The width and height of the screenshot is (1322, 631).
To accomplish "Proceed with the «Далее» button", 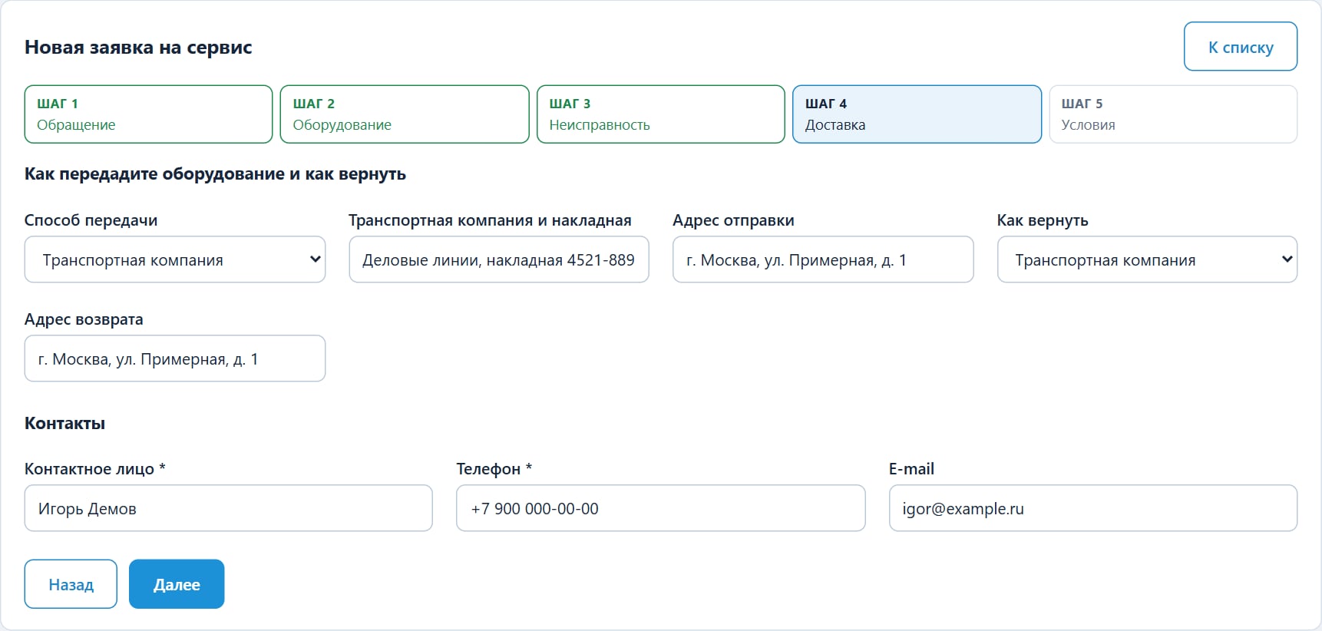I will [x=177, y=584].
